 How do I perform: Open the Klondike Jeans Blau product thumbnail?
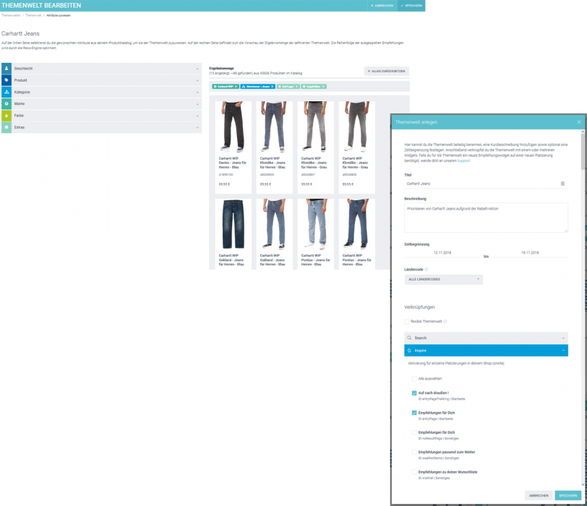click(x=274, y=126)
